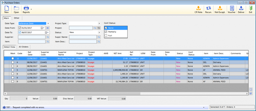Click the Recurr. toolbar icon
Screen dimensions: 256x111
click(208, 8)
